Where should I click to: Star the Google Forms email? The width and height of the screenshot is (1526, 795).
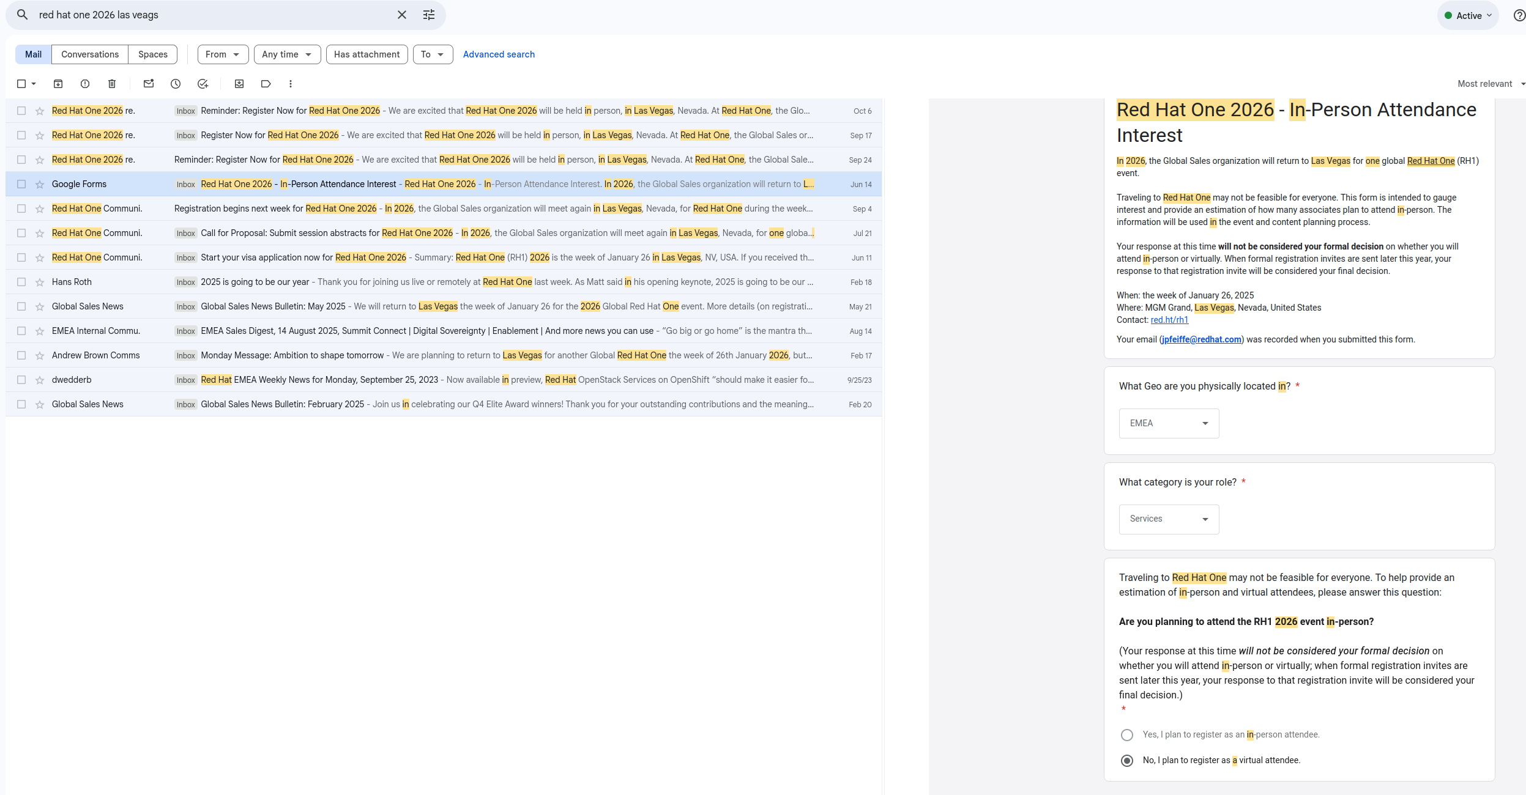tap(40, 184)
